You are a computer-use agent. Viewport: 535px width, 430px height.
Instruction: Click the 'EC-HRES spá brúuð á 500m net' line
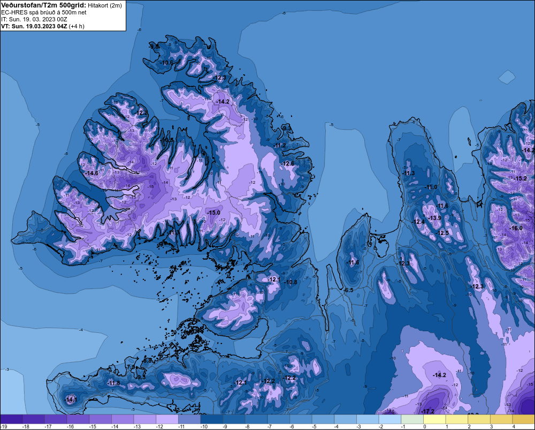(x=44, y=12)
